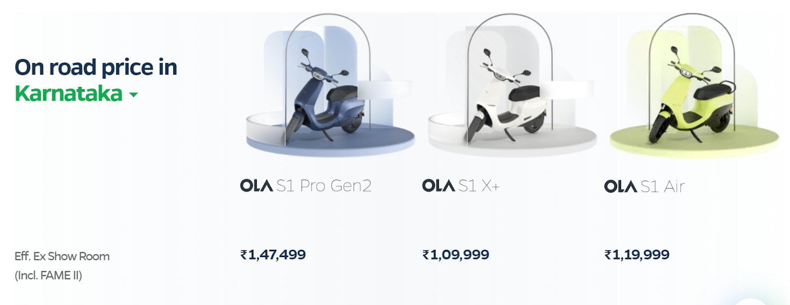Click the (Incl. FAME II) note
The height and width of the screenshot is (305, 790).
48,275
